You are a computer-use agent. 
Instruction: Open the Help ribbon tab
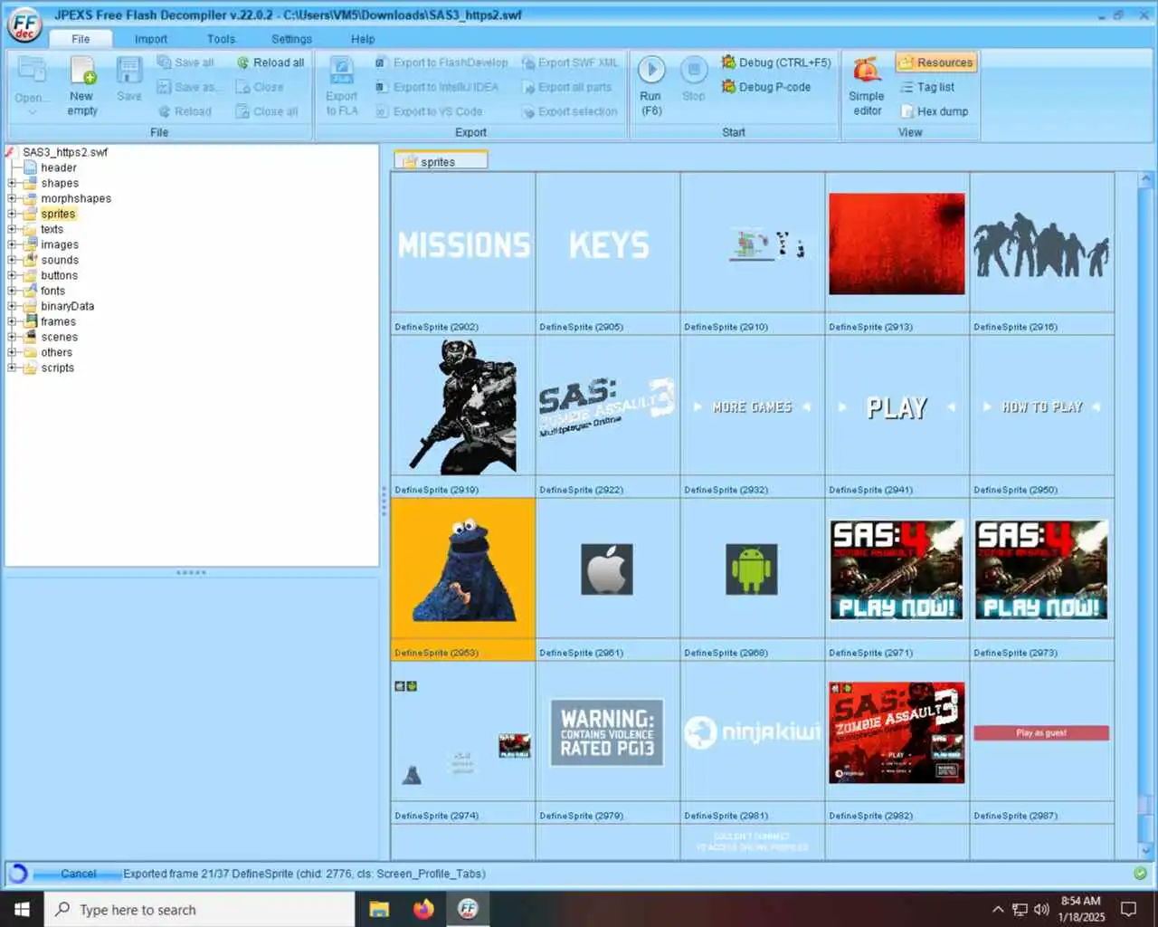(363, 39)
